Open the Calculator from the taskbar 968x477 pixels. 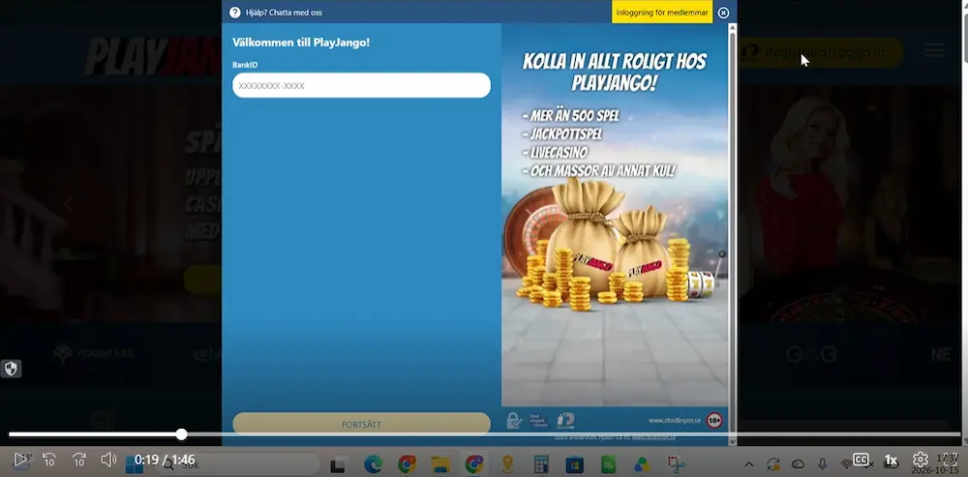541,464
